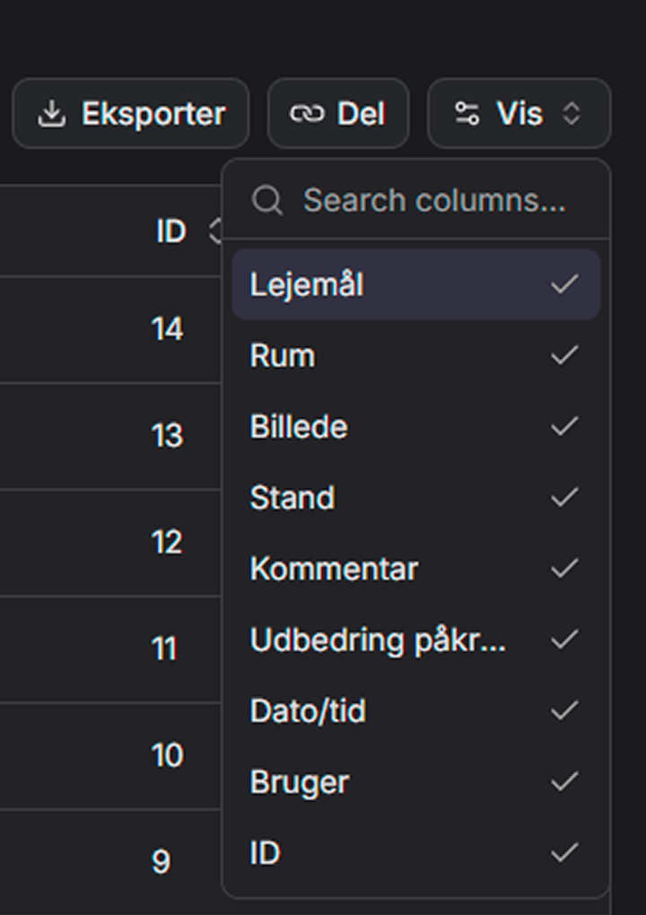Click the checkmark beside Bruger
Viewport: 646px width, 915px height.
pos(564,782)
